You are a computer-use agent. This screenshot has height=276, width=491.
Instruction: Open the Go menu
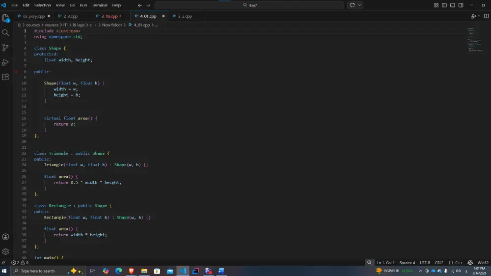coord(72,5)
